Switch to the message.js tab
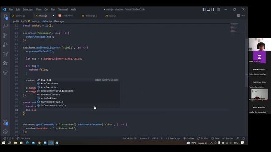 pos(91,16)
